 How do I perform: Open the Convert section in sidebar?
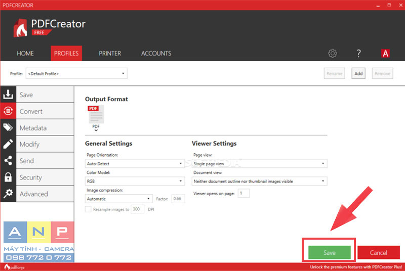[x=45, y=111]
